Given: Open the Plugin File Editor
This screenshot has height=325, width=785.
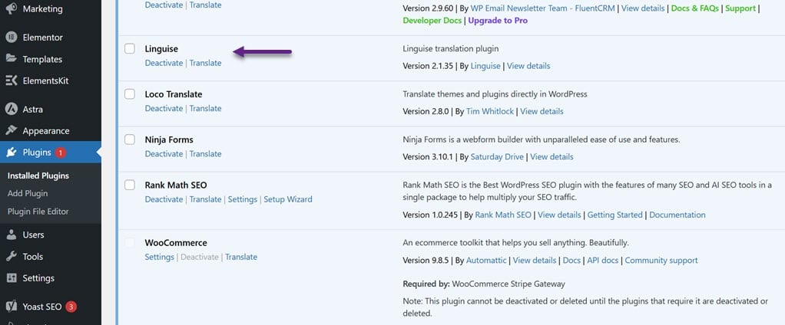Looking at the screenshot, I should (38, 212).
